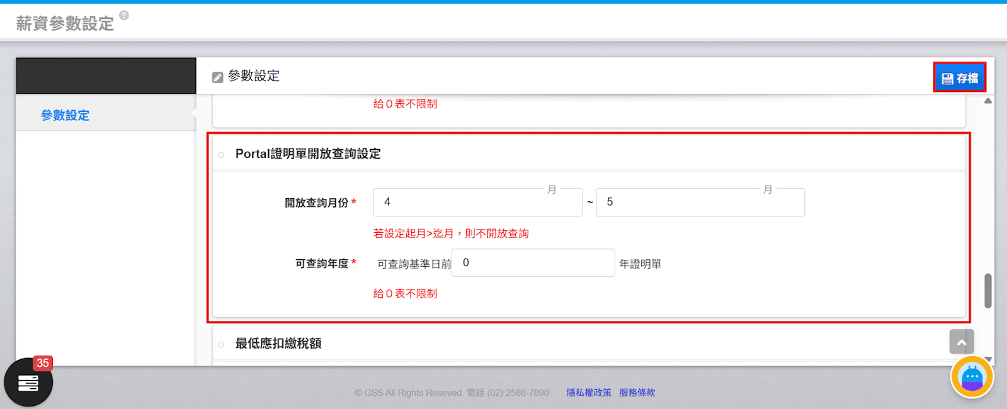Click the start month field showing 4

(x=477, y=203)
